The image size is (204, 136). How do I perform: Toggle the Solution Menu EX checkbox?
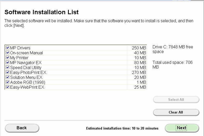click(8, 77)
